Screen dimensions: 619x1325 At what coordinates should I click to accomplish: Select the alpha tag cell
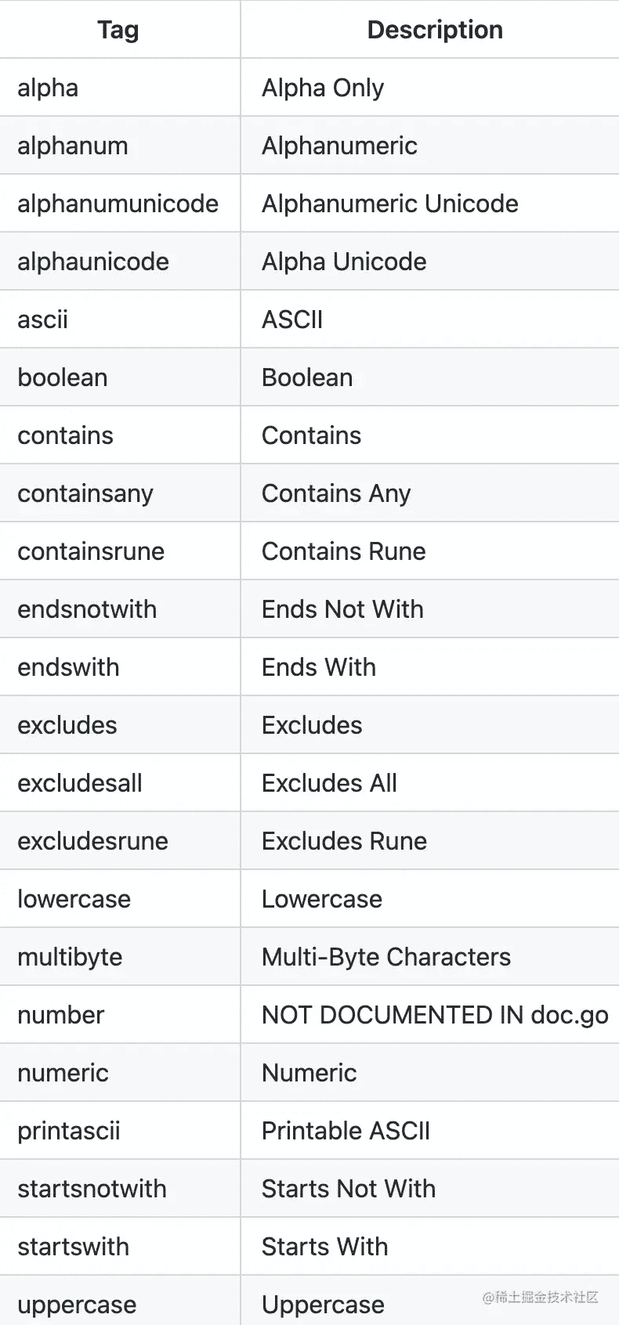(48, 88)
